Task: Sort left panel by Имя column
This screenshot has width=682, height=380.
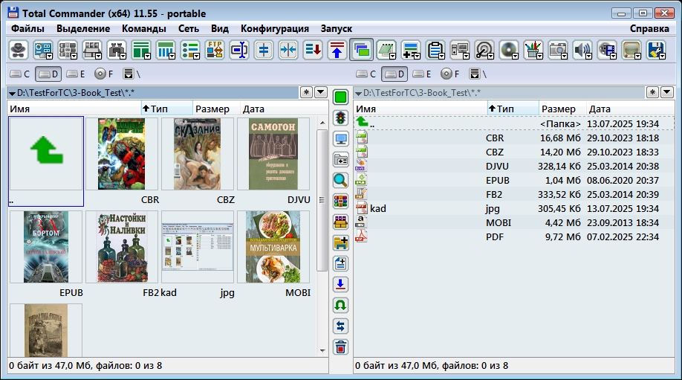Action: (x=74, y=109)
